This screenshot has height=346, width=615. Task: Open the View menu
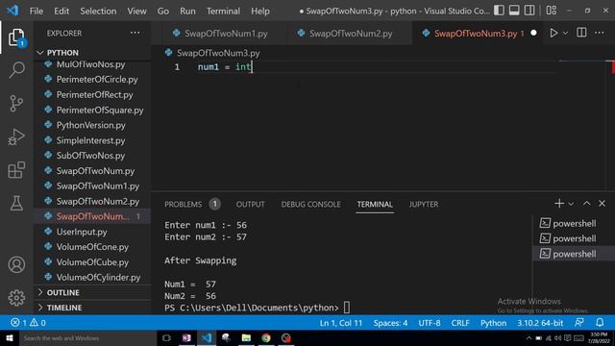136,11
